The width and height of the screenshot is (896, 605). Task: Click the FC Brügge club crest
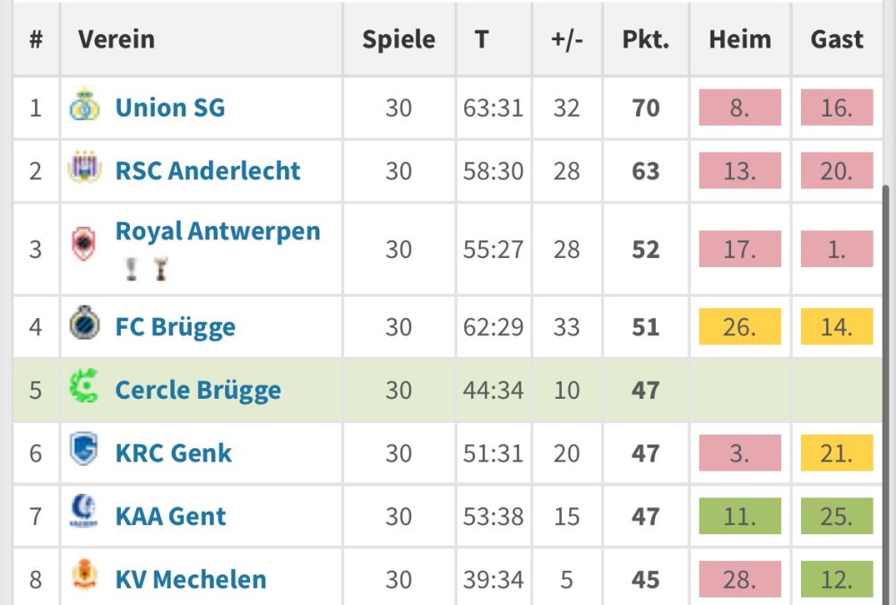(84, 324)
